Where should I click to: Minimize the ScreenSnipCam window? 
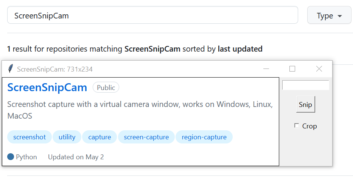266,69
